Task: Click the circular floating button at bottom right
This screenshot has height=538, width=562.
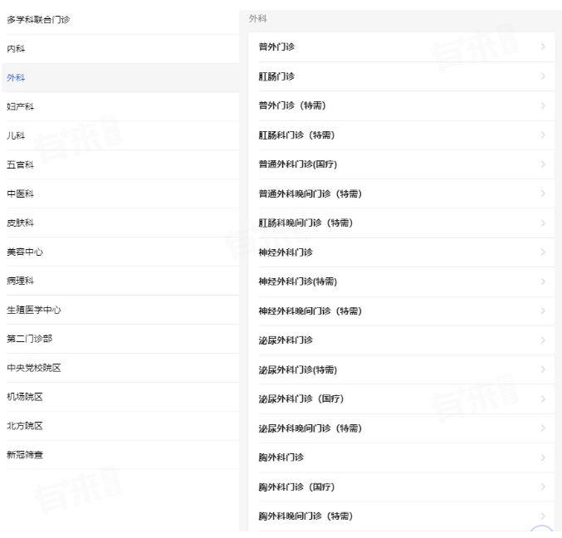Action: pyautogui.click(x=542, y=531)
